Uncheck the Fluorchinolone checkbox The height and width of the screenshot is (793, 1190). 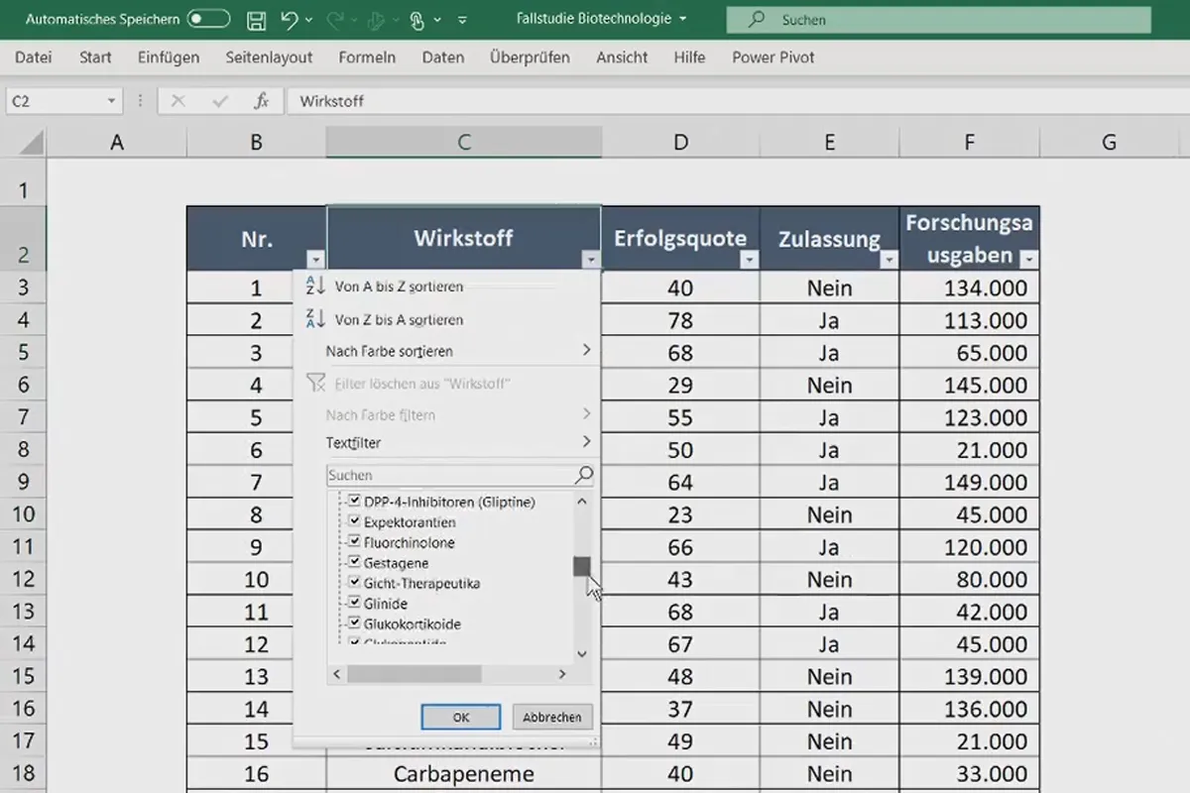point(355,542)
